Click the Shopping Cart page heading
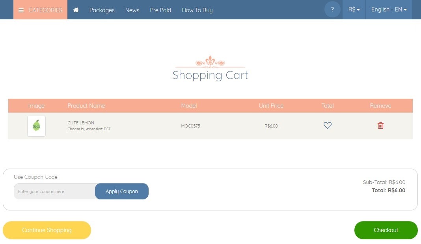 coord(210,75)
